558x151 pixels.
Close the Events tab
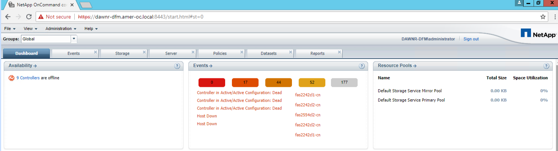click(x=95, y=52)
